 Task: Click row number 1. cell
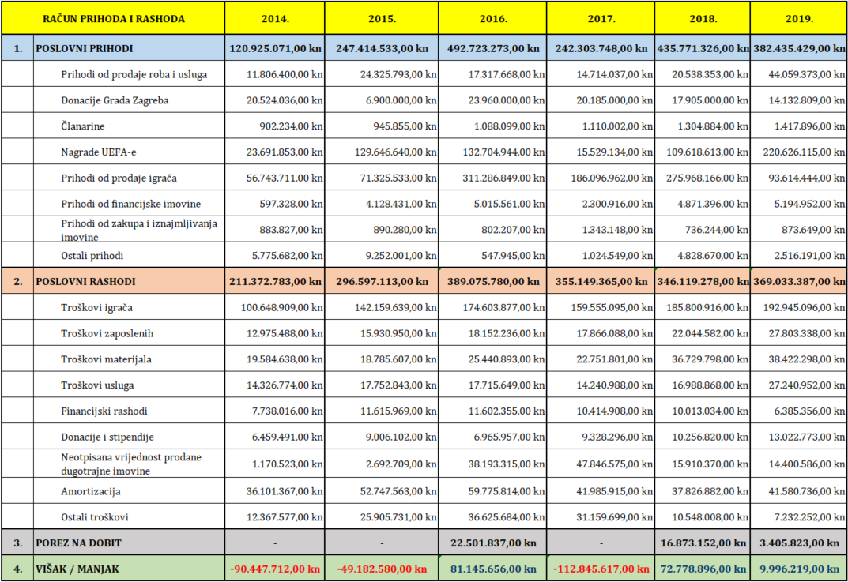[x=18, y=49]
